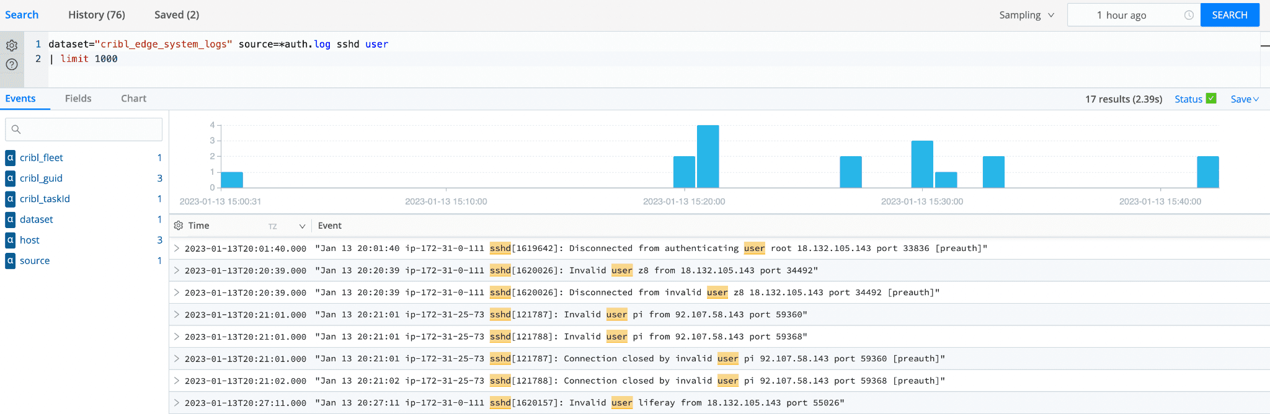The width and height of the screenshot is (1270, 414).
Task: Toggle the TZ timezone option in Time column
Action: 272,226
